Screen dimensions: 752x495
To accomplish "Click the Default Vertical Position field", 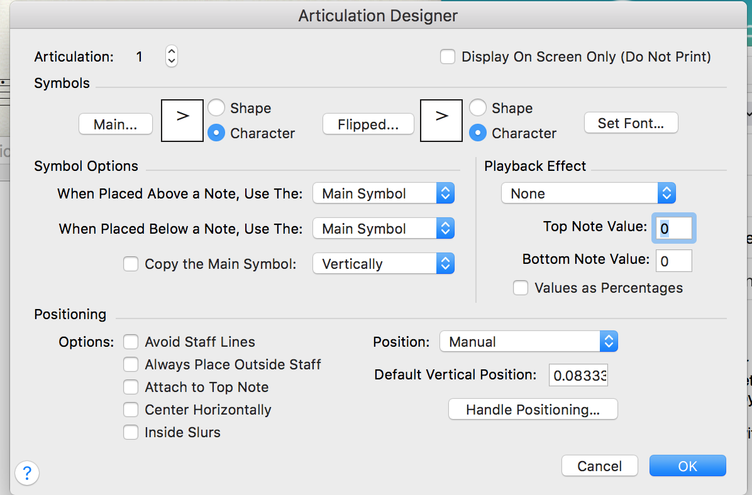I will (578, 376).
